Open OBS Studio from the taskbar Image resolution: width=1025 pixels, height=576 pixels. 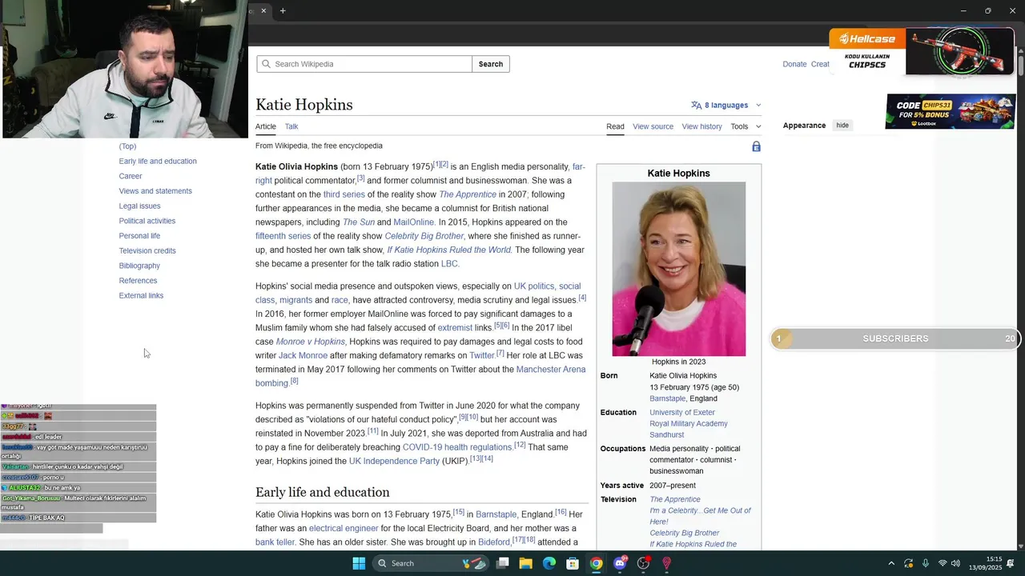tap(643, 563)
